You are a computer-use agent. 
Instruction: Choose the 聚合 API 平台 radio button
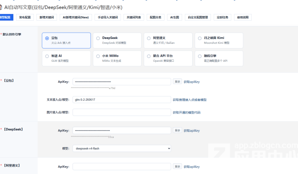149,56
